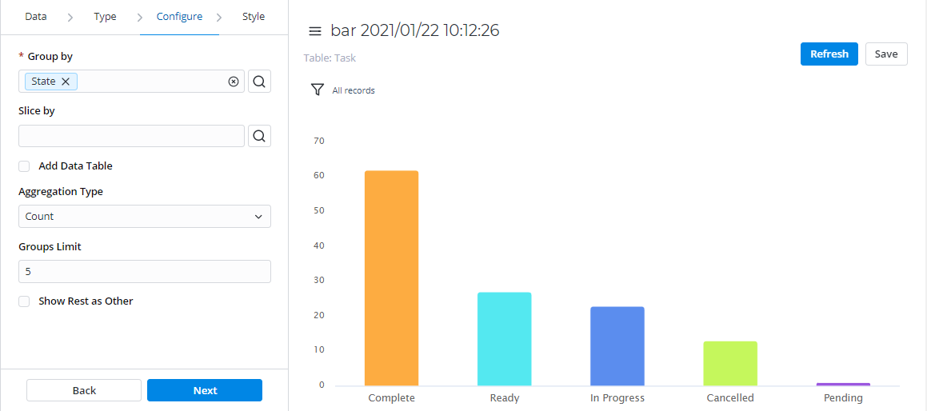Clear the Group by field contents
927x411 pixels.
(234, 82)
